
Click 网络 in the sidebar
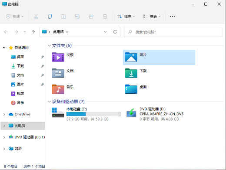[18, 148]
